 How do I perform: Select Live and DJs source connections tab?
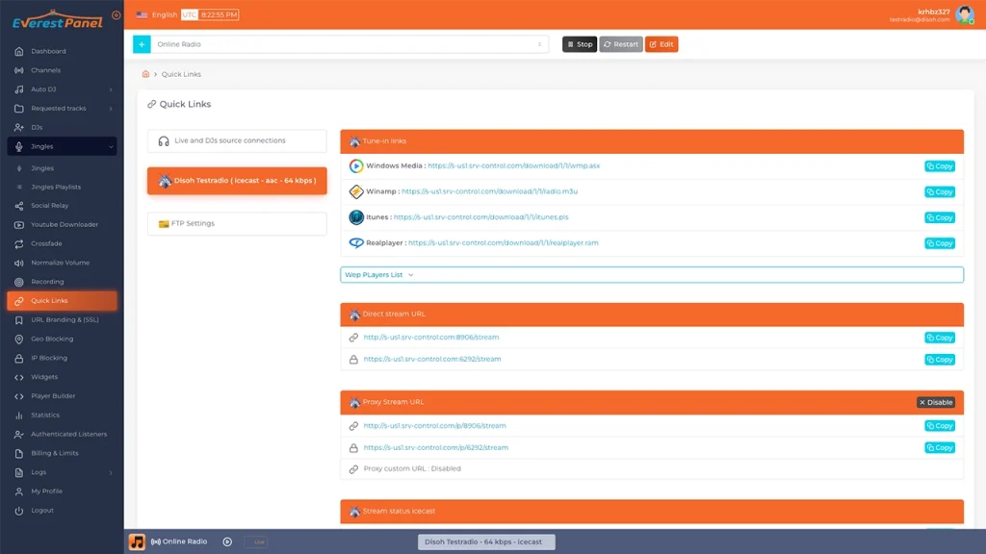[237, 140]
